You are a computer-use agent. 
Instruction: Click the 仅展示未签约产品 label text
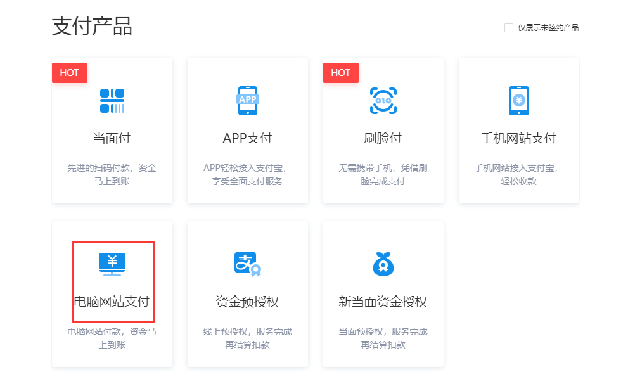(548, 28)
